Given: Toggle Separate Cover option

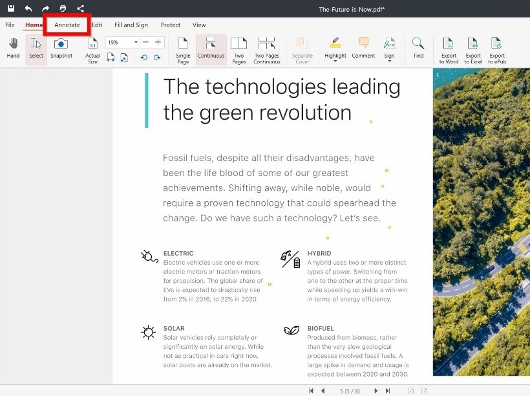Looking at the screenshot, I should [x=302, y=50].
